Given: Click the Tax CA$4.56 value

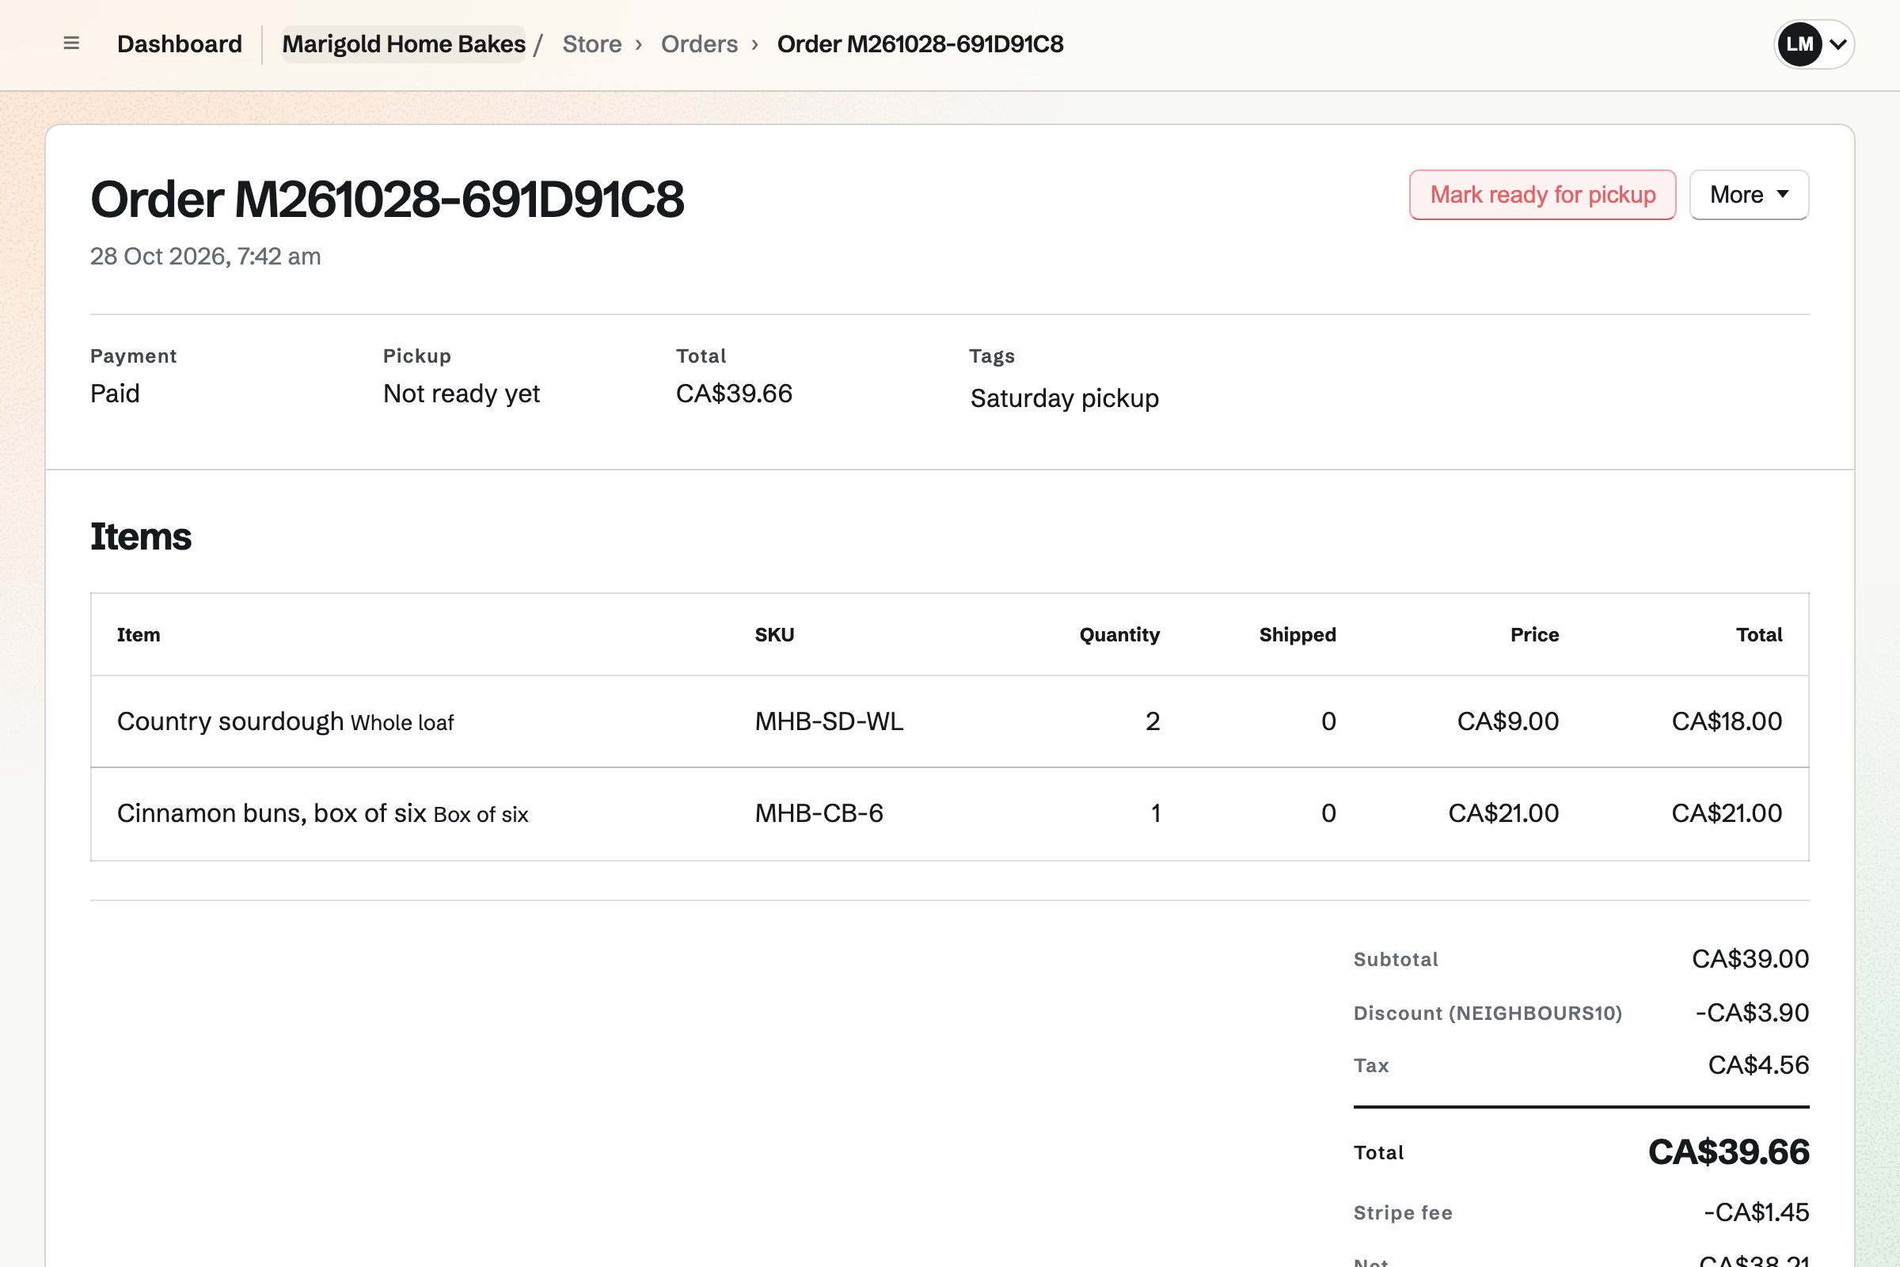Looking at the screenshot, I should click(1758, 1065).
